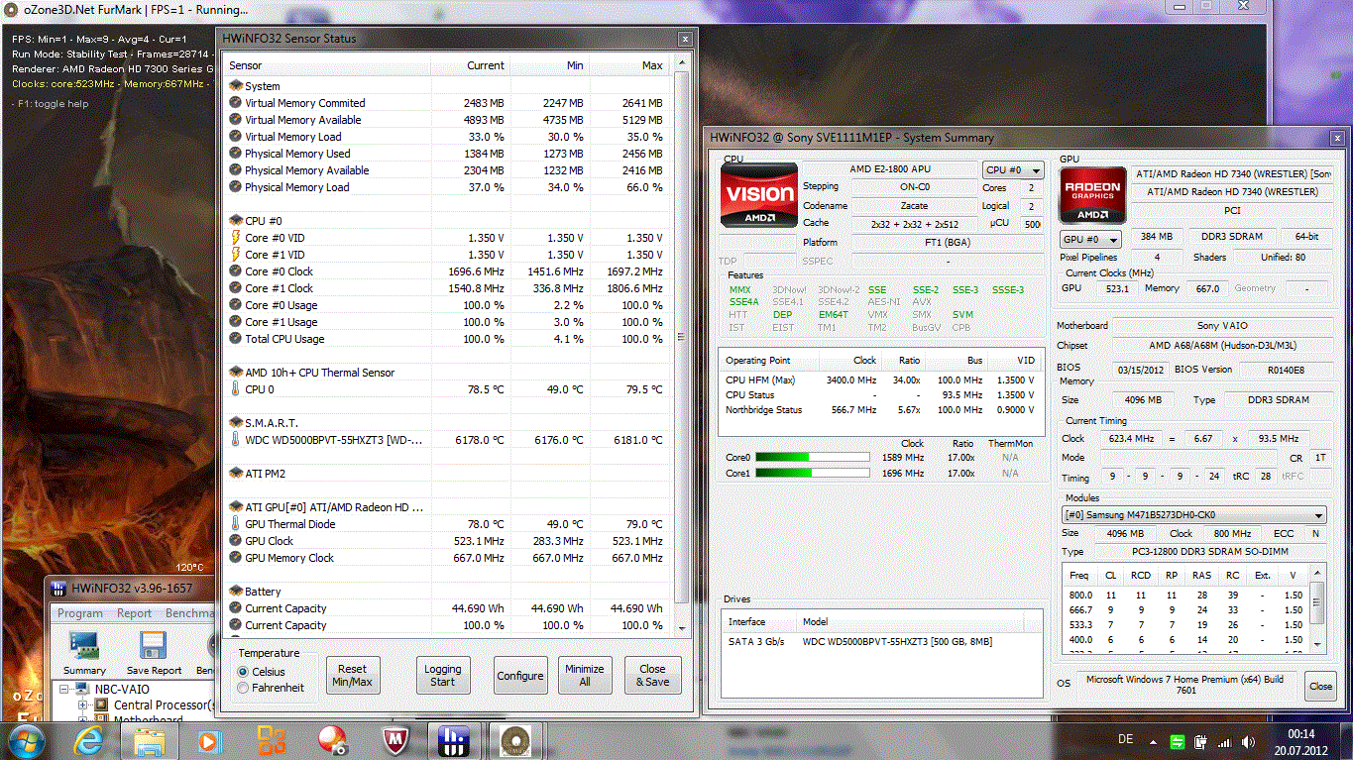Open the Windows Start menu orb

coord(25,741)
